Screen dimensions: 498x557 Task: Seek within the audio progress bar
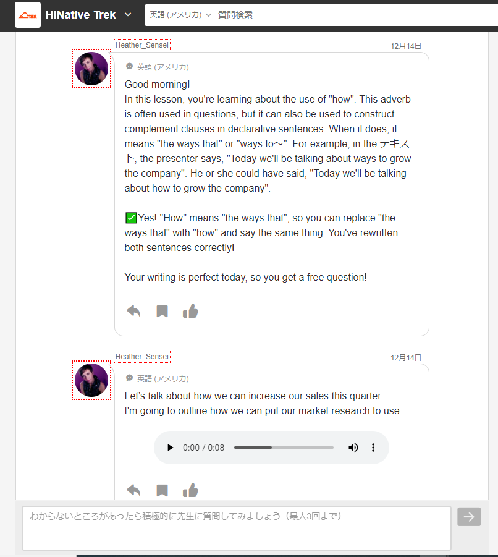point(284,448)
